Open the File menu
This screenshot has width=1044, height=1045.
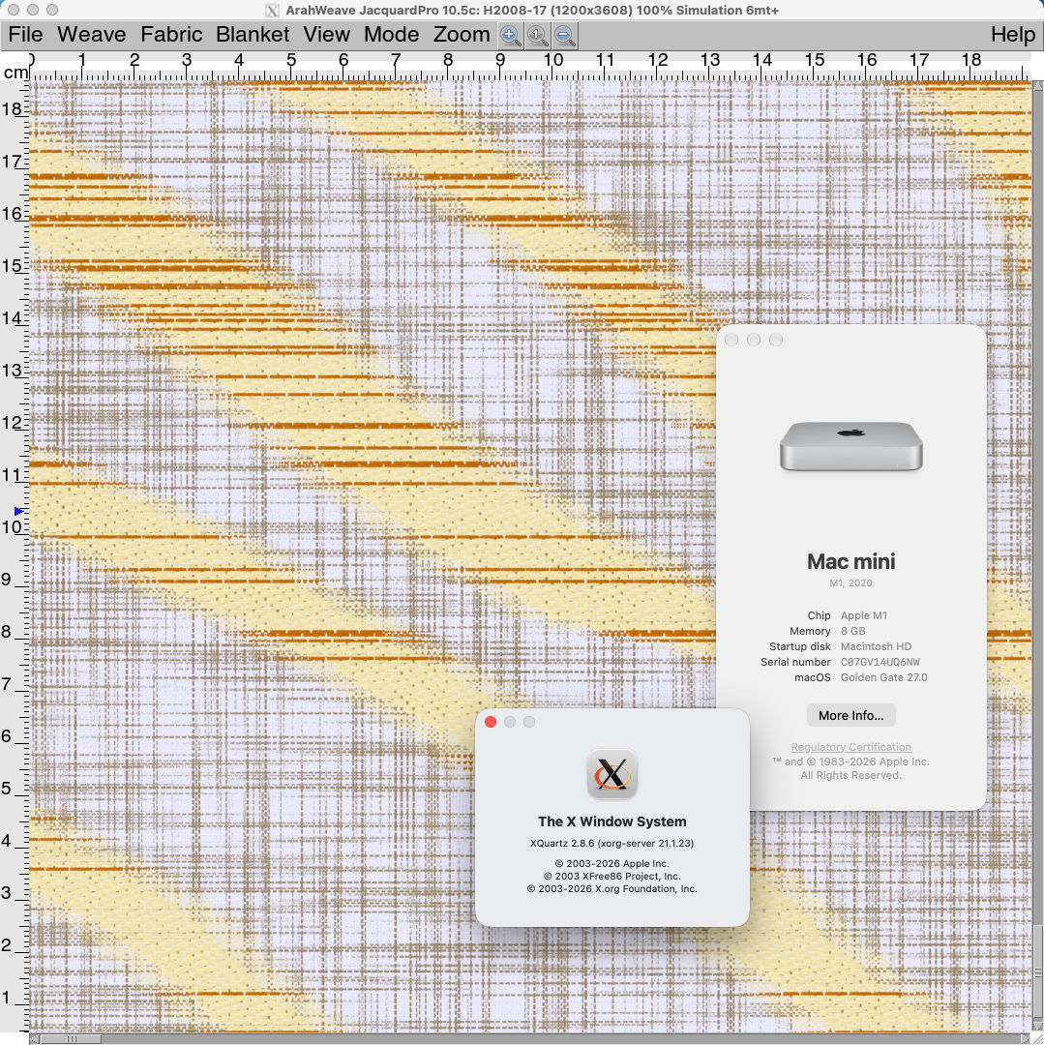pos(25,35)
